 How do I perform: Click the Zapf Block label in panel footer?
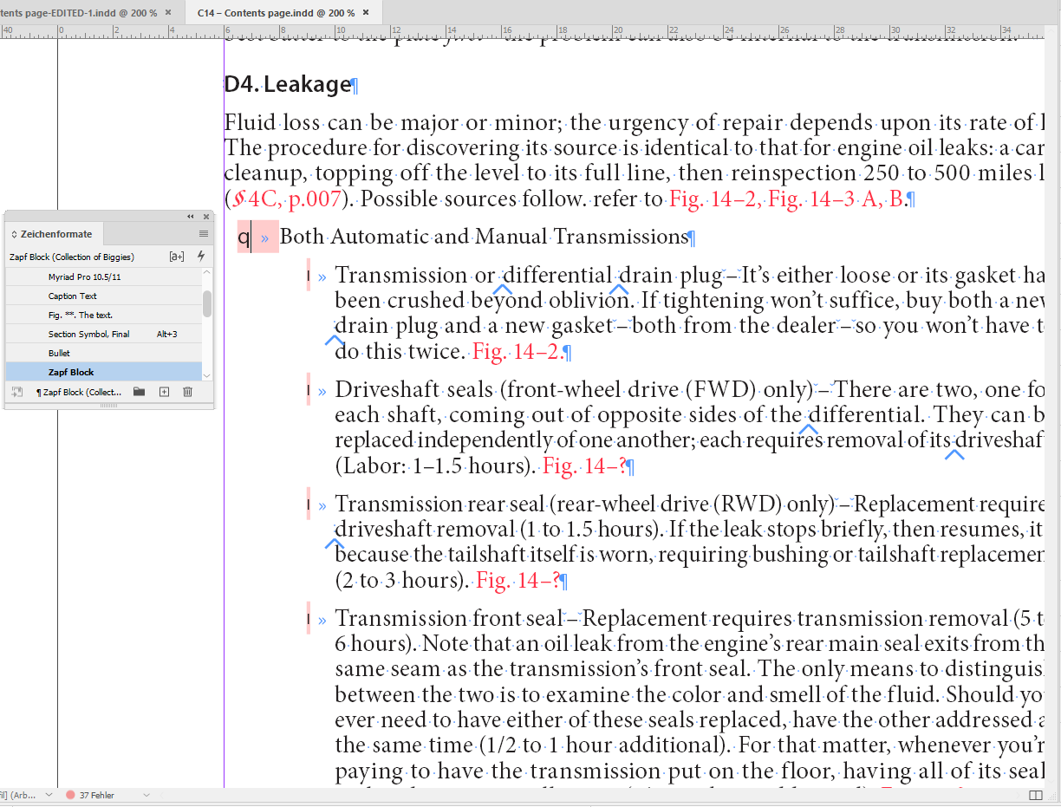(81, 392)
